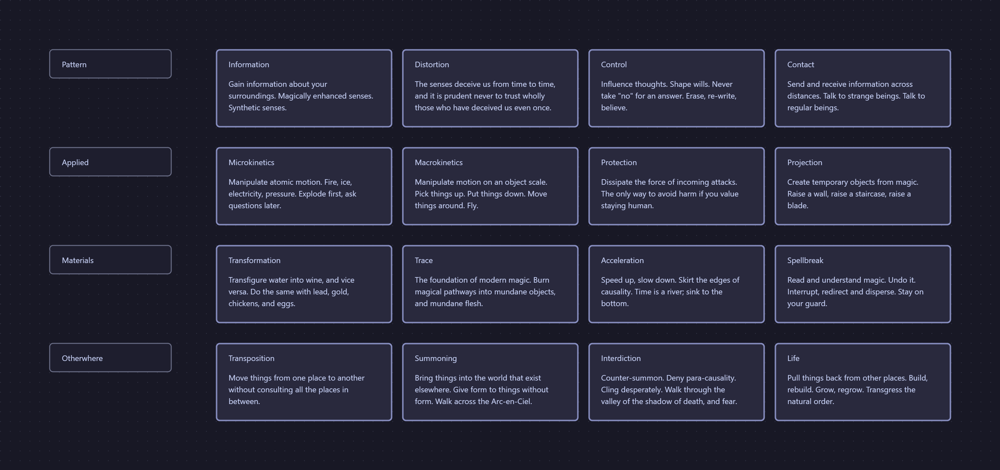Image resolution: width=1000 pixels, height=470 pixels.
Task: Pick the Interdiction card
Action: point(676,382)
